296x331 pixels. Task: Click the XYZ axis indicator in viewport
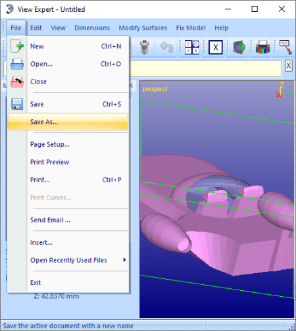[x=284, y=90]
